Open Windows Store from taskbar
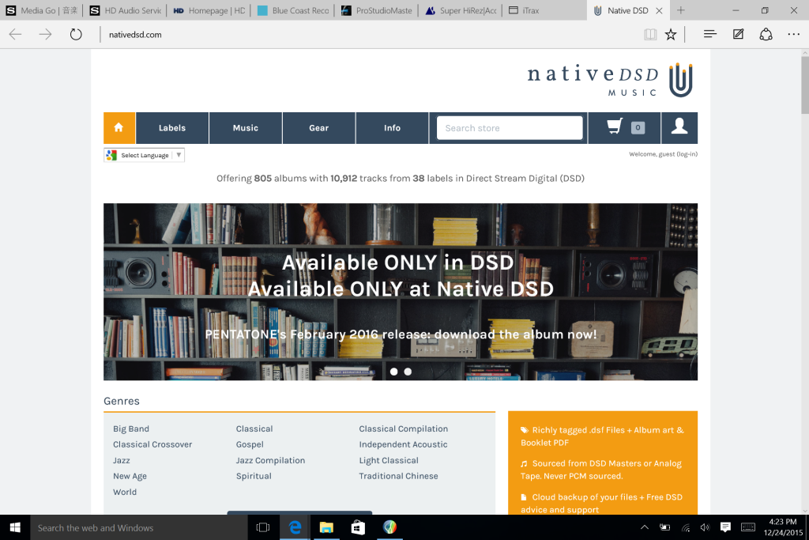This screenshot has width=809, height=540. click(x=358, y=527)
